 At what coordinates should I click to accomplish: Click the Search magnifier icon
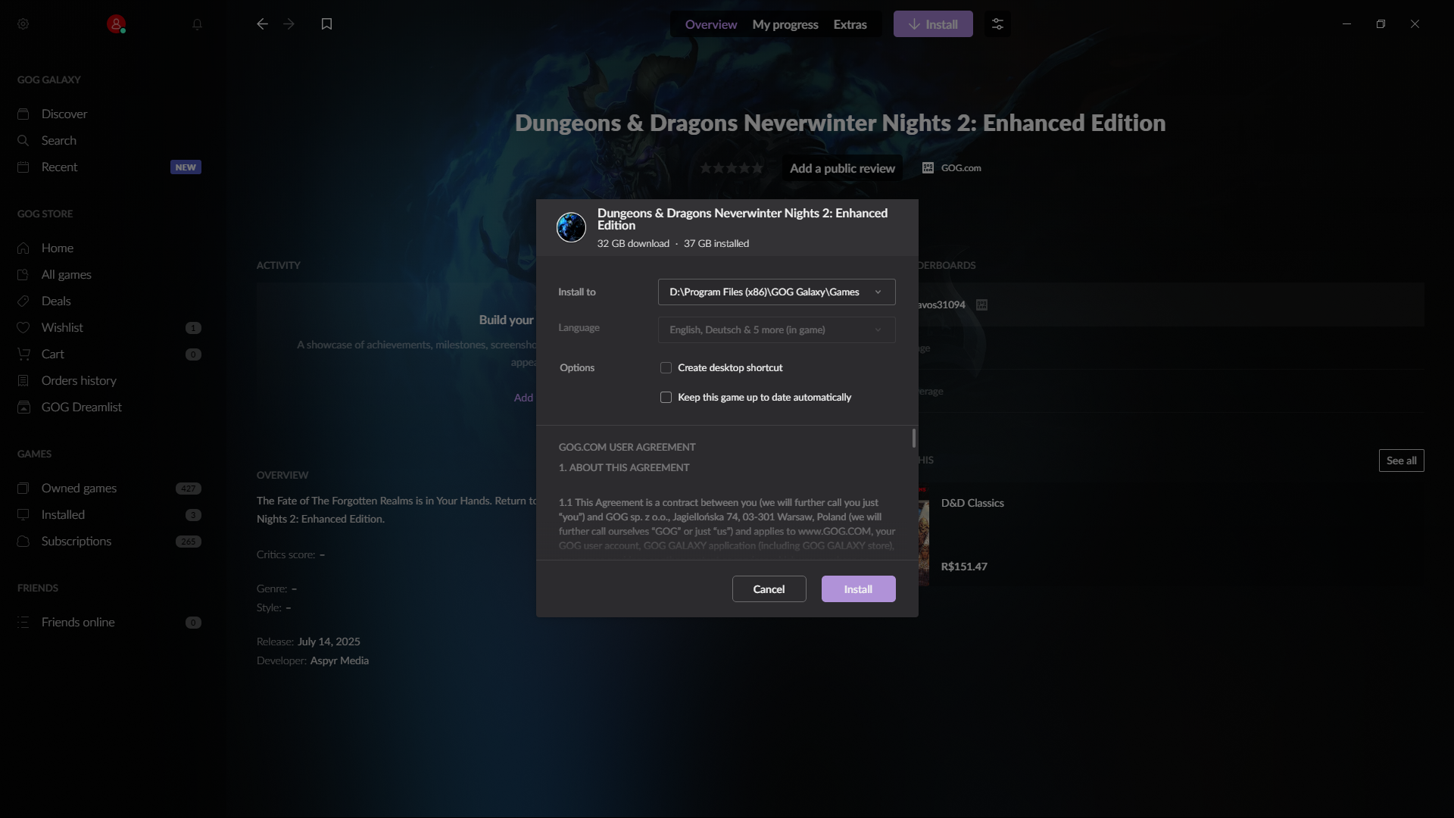click(23, 140)
